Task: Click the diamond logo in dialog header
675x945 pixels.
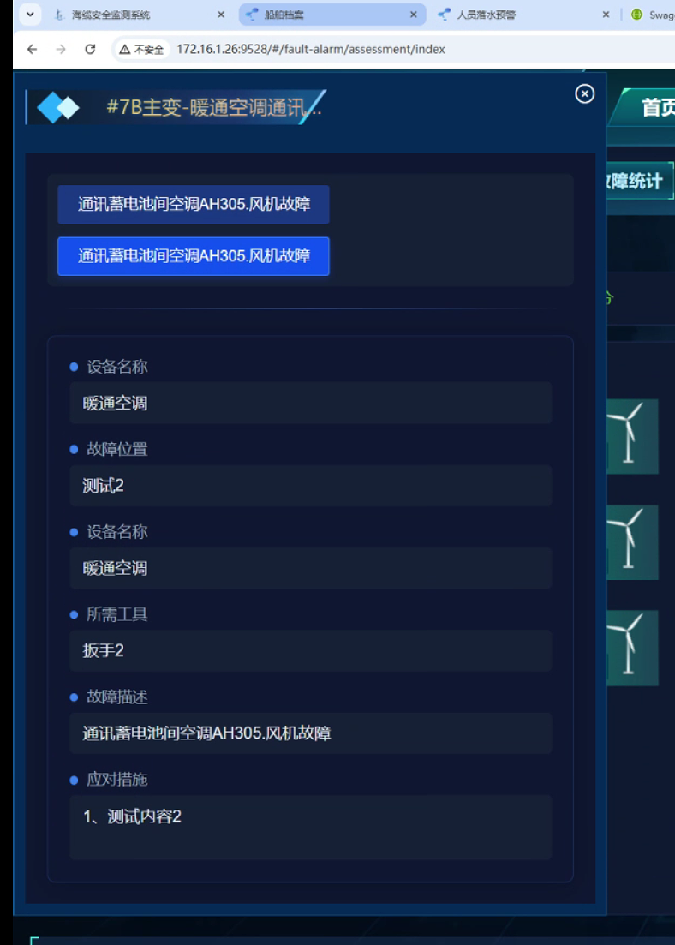Action: click(58, 108)
